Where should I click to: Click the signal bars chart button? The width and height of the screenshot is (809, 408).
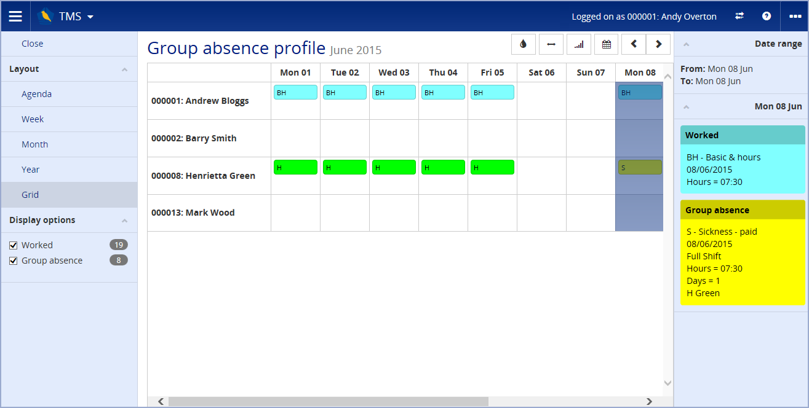(x=579, y=44)
